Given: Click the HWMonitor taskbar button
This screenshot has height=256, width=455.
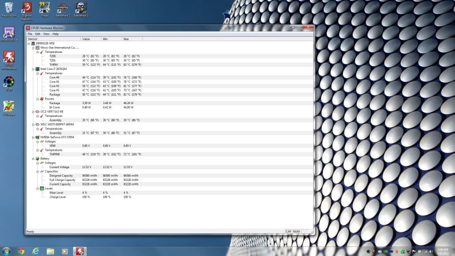Looking at the screenshot, I should point(80,251).
